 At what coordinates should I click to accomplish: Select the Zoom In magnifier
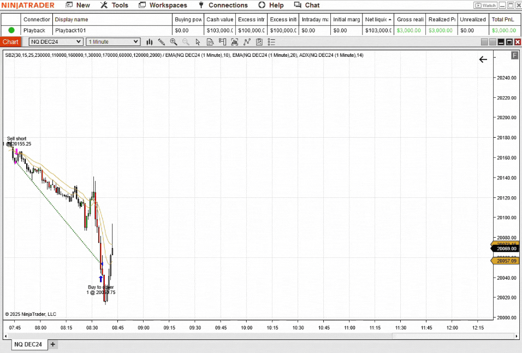point(174,42)
